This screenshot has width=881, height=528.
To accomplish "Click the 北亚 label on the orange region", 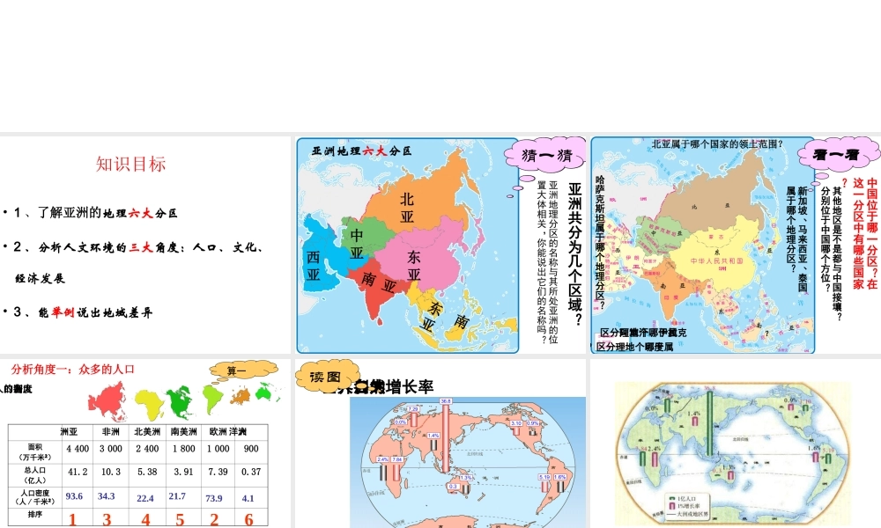I will [x=407, y=208].
